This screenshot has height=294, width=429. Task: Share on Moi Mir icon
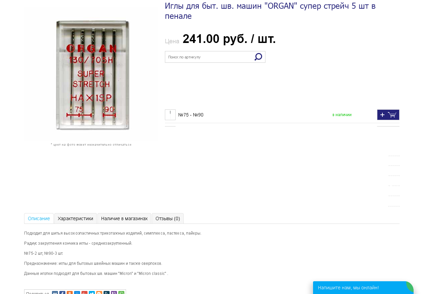click(77, 293)
